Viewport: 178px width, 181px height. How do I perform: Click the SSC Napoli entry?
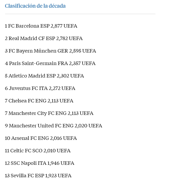click(x=40, y=163)
